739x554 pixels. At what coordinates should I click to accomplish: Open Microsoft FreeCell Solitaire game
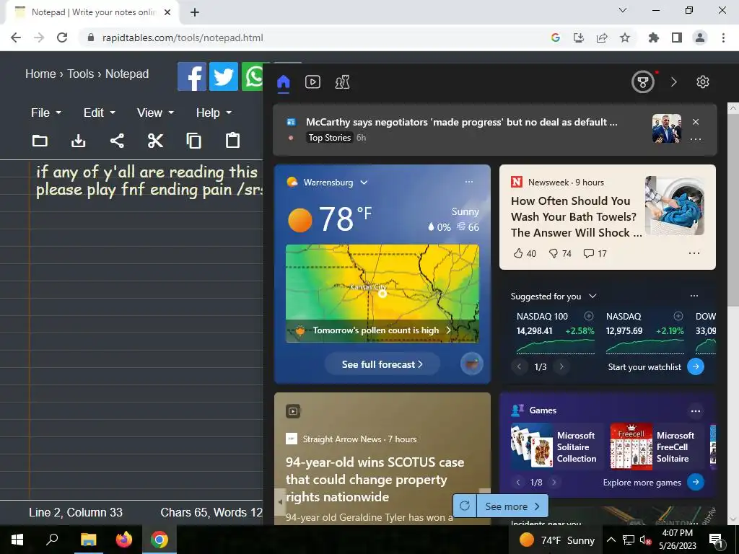coord(657,447)
